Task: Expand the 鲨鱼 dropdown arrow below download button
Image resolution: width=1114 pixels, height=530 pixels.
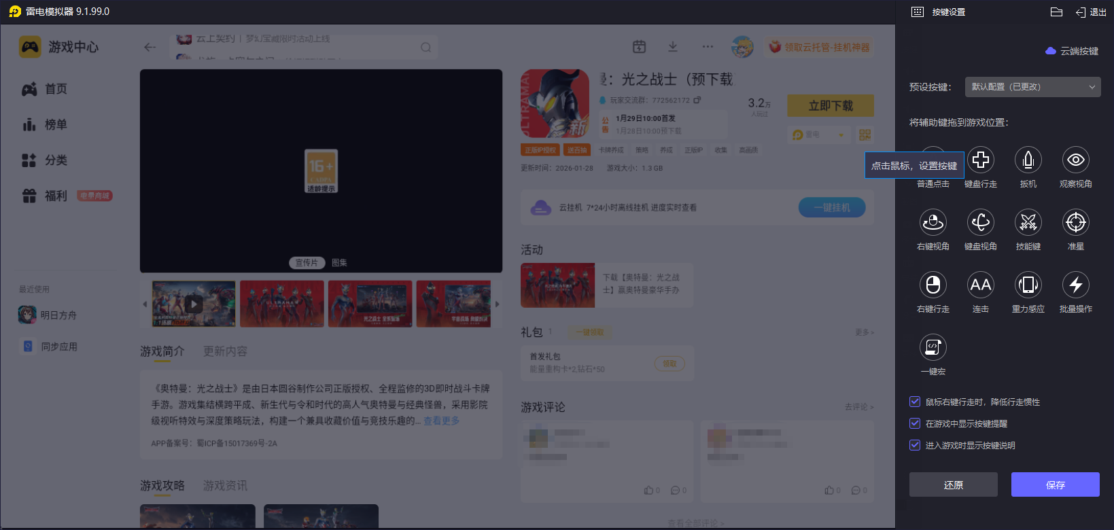Action: pyautogui.click(x=841, y=135)
